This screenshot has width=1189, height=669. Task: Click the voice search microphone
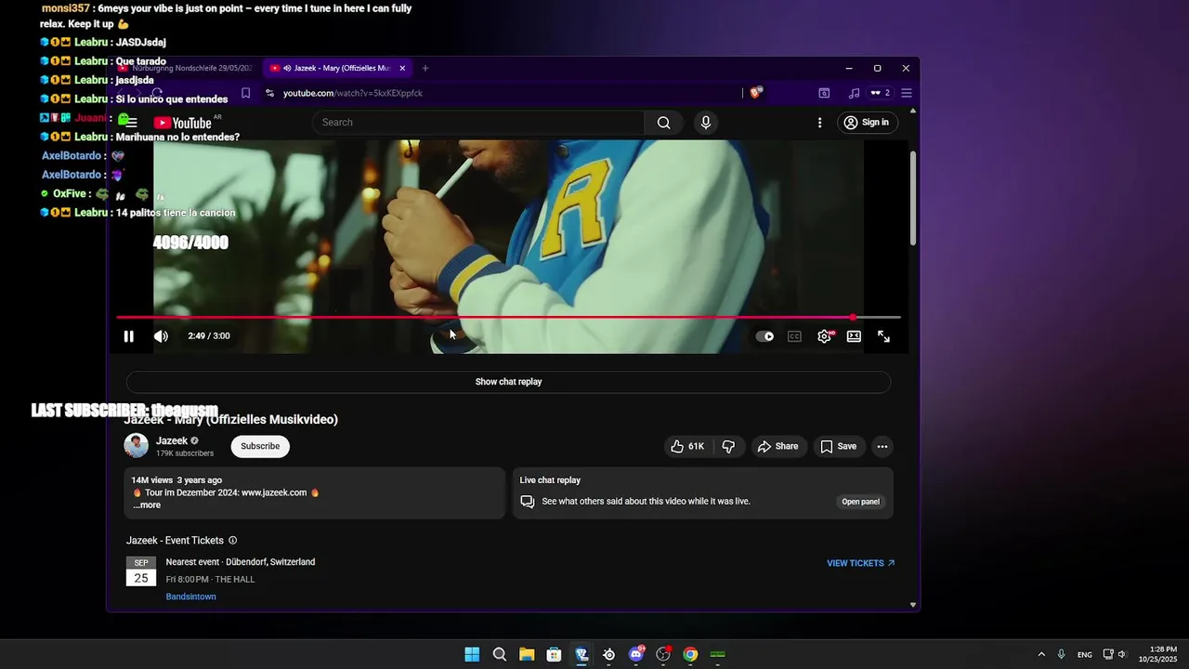[706, 123]
